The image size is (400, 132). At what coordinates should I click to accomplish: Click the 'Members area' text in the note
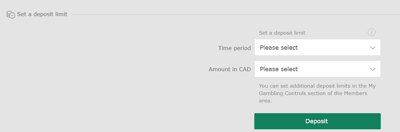click(x=355, y=93)
